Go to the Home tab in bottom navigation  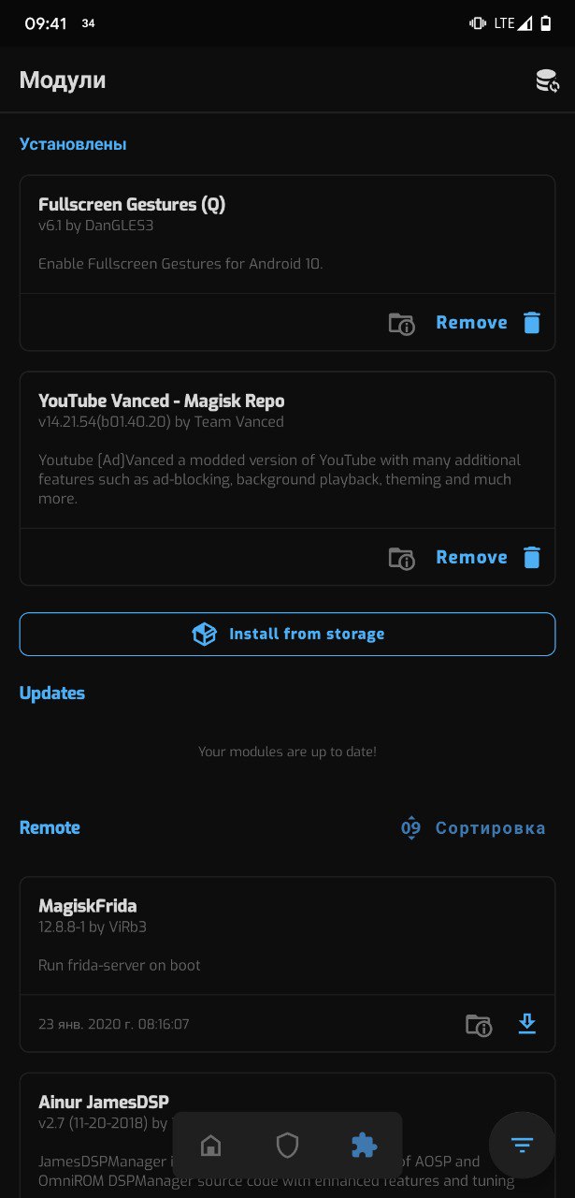(x=211, y=1145)
